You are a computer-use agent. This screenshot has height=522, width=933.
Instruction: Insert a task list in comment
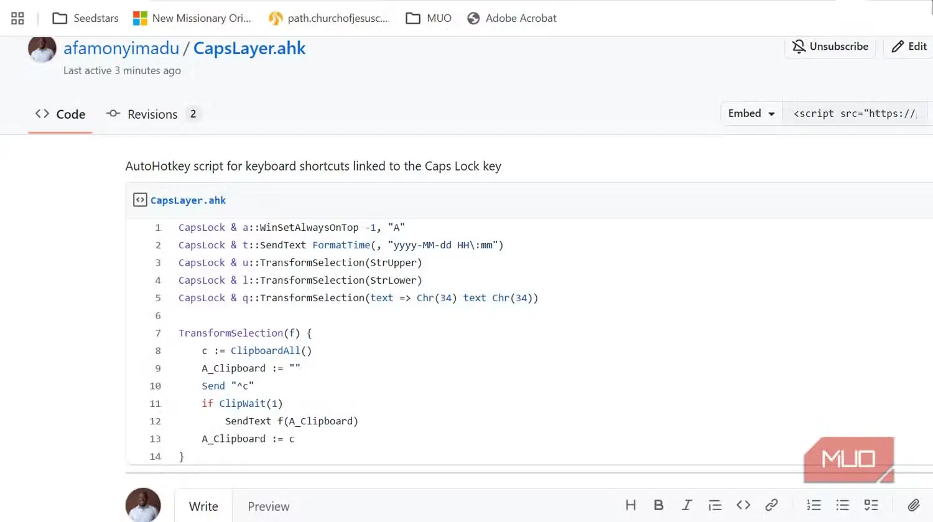(871, 505)
